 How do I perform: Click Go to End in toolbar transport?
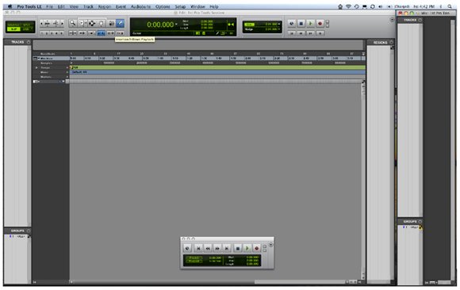[x=320, y=33]
